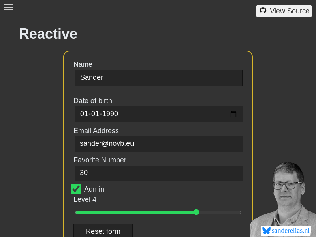Click the email value sander@noyb.eu
The height and width of the screenshot is (237, 316).
tap(107, 143)
